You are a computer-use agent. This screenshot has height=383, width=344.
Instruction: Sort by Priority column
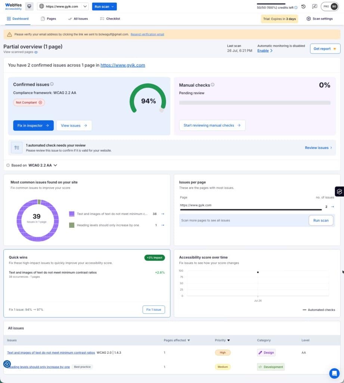[x=222, y=340]
